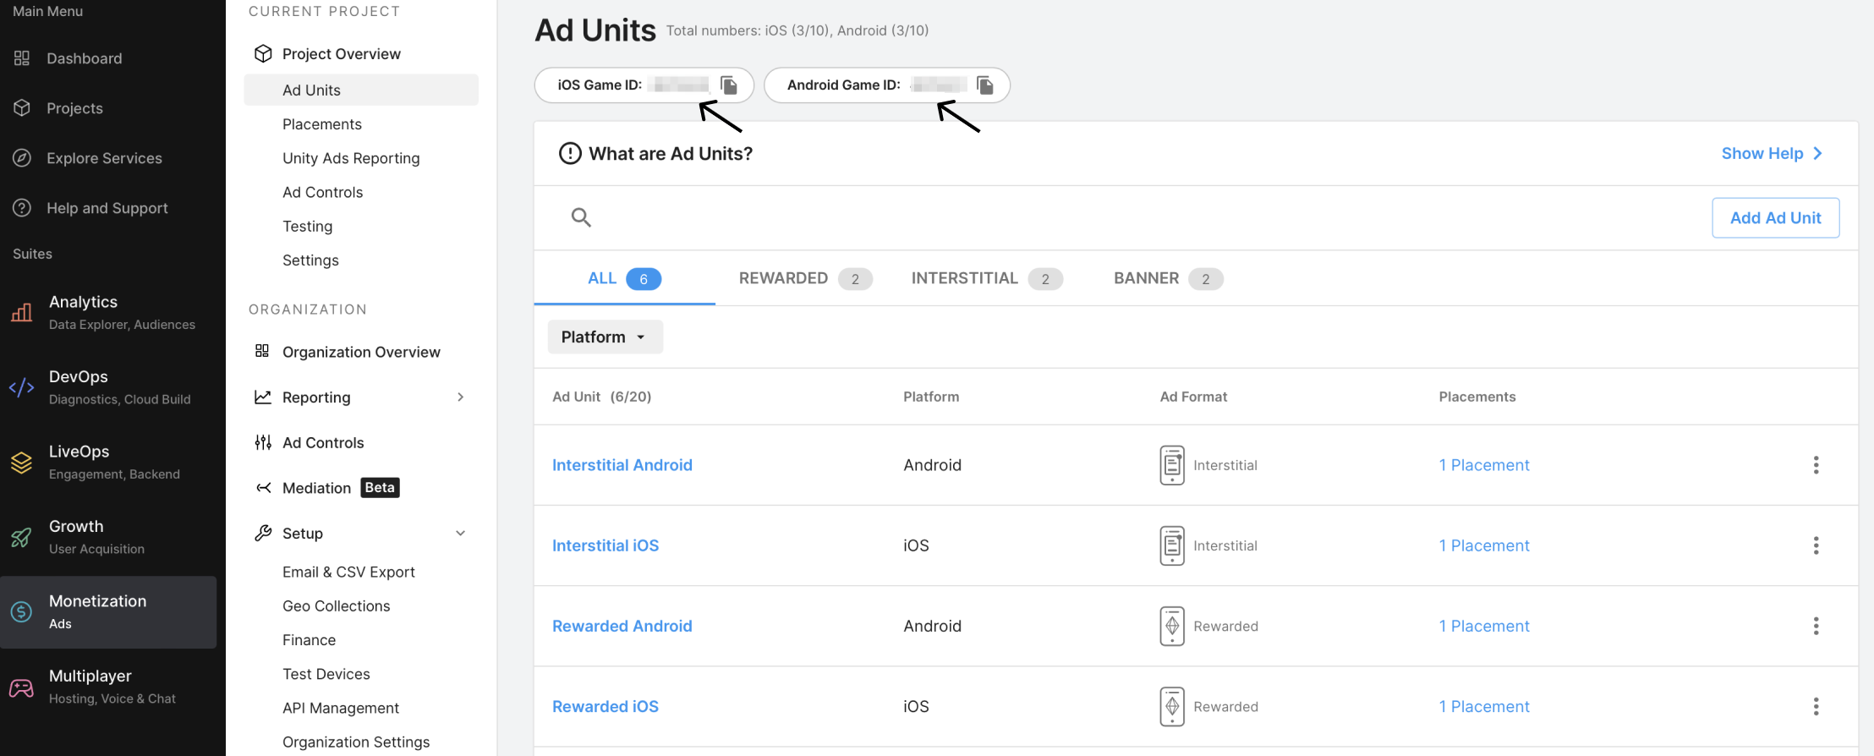Go to the Dashboard
Image resolution: width=1874 pixels, height=756 pixels.
click(x=84, y=58)
